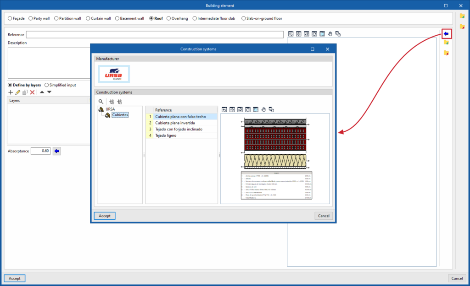The height and width of the screenshot is (286, 470).
Task: Click the expand all tree icon
Action: 112,102
